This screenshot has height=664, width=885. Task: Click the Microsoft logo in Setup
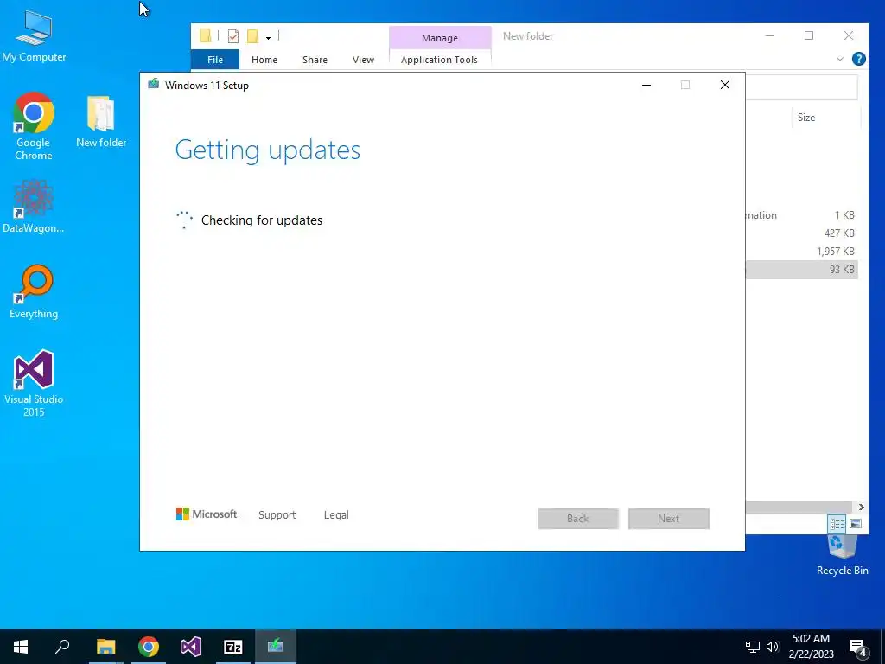coord(207,514)
